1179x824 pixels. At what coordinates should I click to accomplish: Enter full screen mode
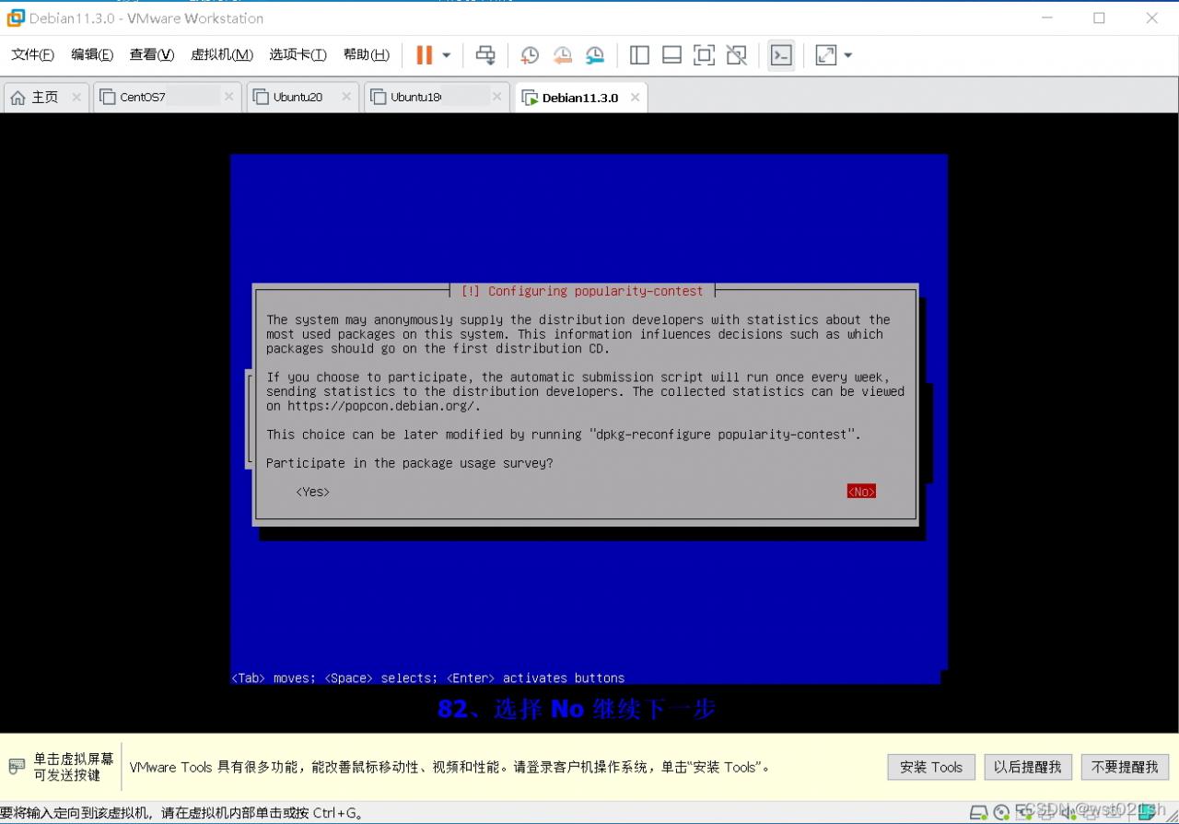(704, 55)
